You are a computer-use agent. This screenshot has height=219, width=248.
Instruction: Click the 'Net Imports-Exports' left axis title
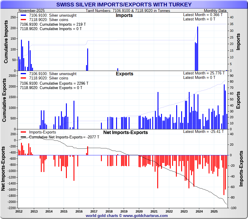[3, 168]
